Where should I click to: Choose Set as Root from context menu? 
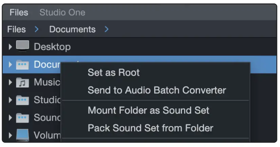pos(113,72)
